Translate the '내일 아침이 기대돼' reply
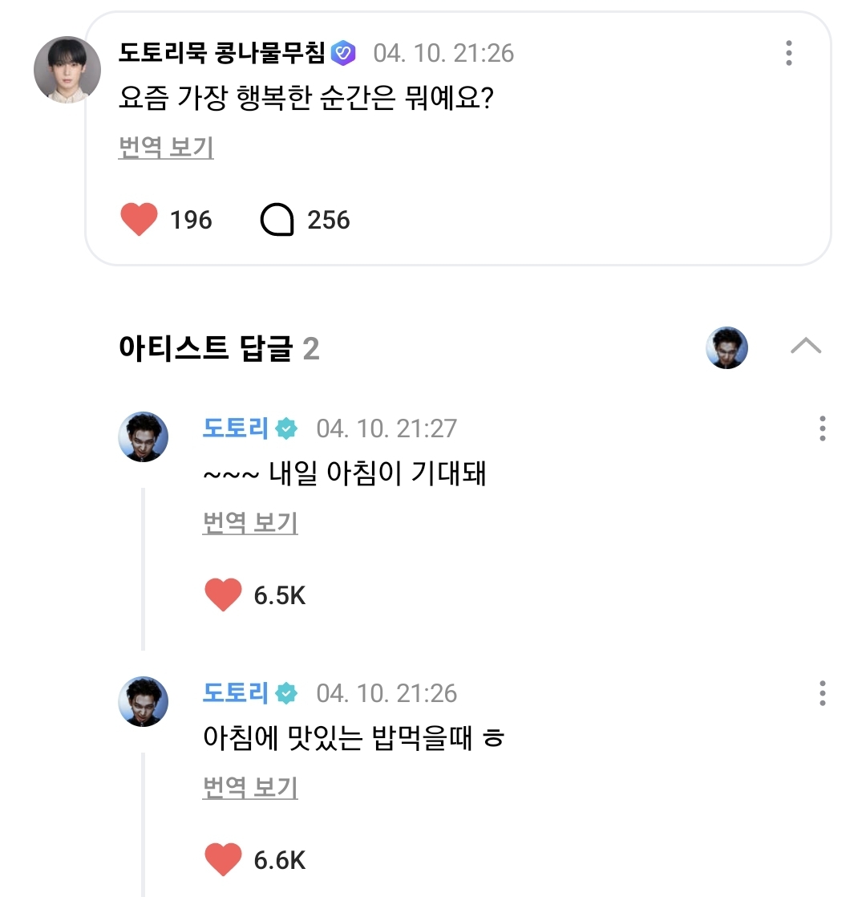 tap(250, 523)
